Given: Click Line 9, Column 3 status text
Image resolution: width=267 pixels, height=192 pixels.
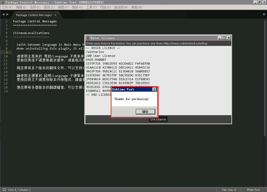Looking at the screenshot, I should pos(19,190).
